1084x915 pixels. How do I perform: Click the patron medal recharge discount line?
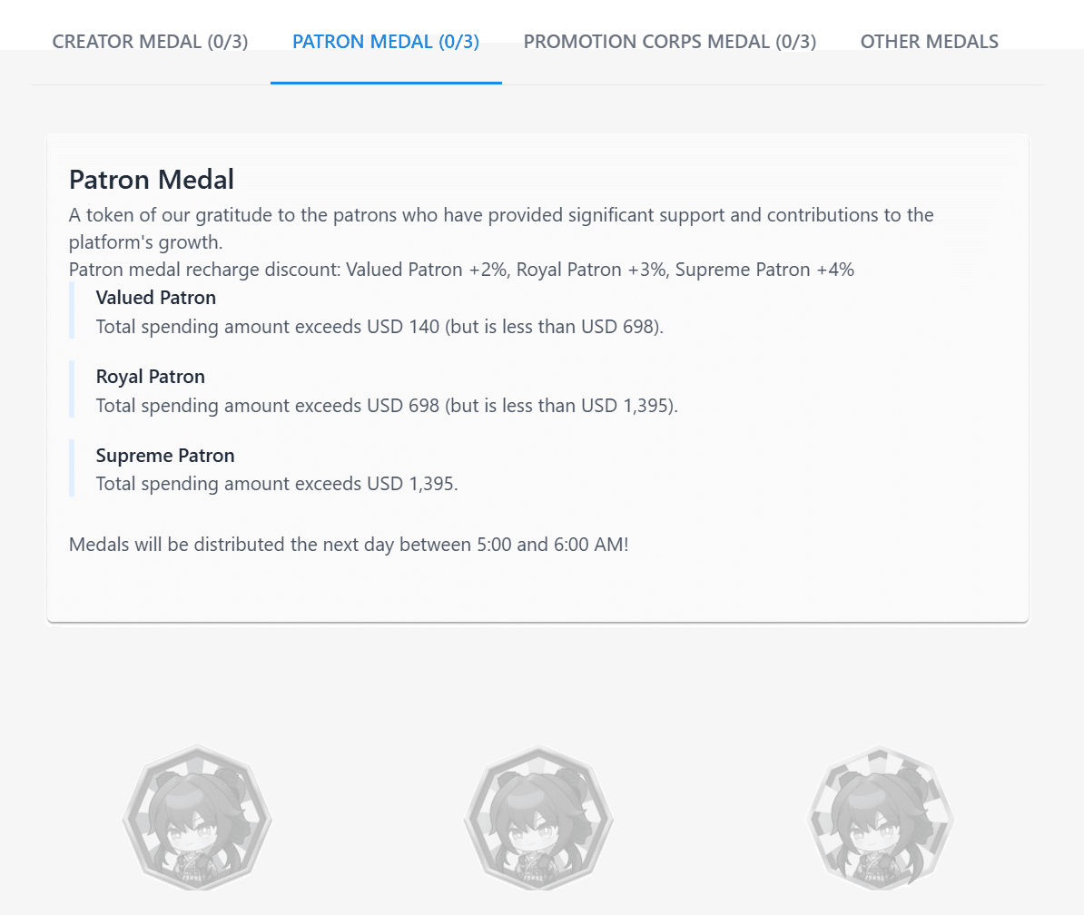point(461,270)
